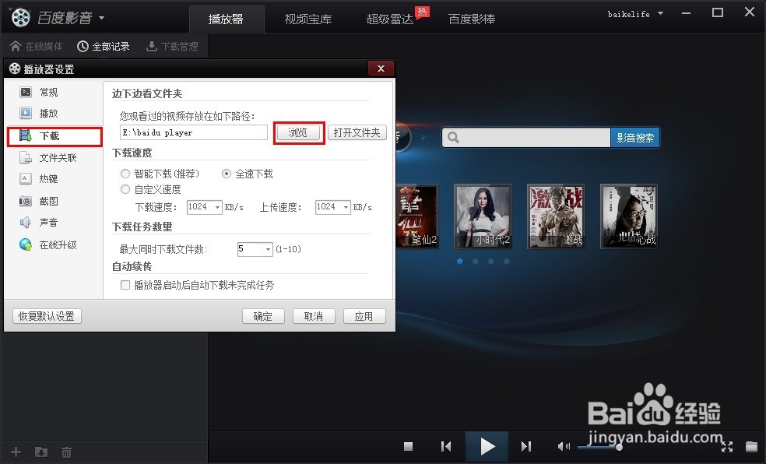Image resolution: width=766 pixels, height=464 pixels.
Task: Adjust the volume slider
Action: pyautogui.click(x=600, y=446)
